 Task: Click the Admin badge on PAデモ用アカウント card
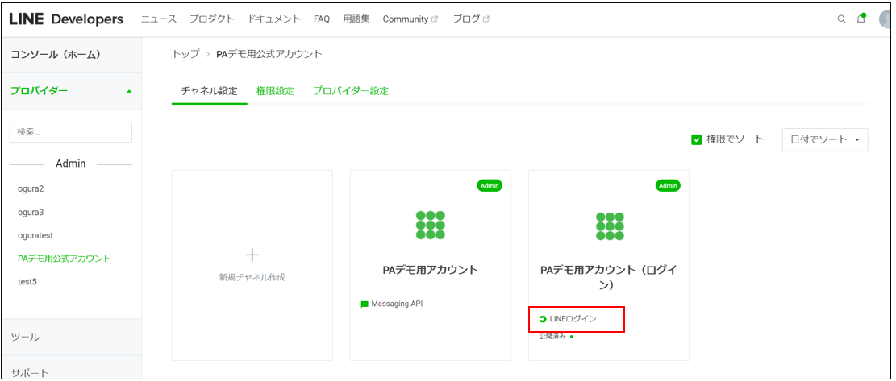click(490, 185)
